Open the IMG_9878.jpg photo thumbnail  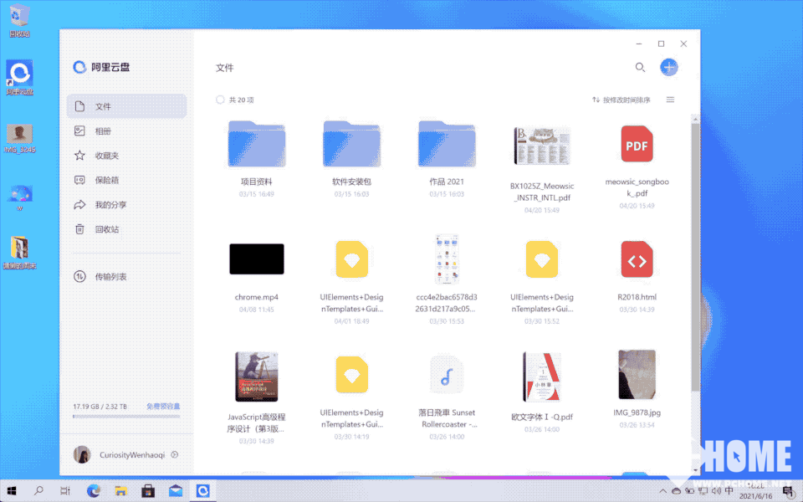point(637,375)
